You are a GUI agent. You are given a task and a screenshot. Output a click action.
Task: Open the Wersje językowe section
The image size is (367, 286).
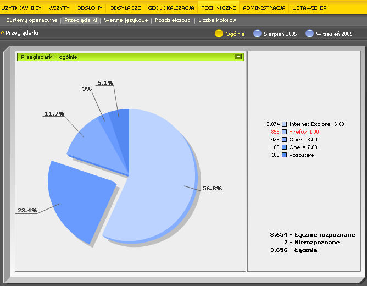[x=126, y=20]
